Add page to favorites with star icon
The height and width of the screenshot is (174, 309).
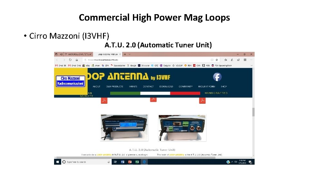[217, 60]
